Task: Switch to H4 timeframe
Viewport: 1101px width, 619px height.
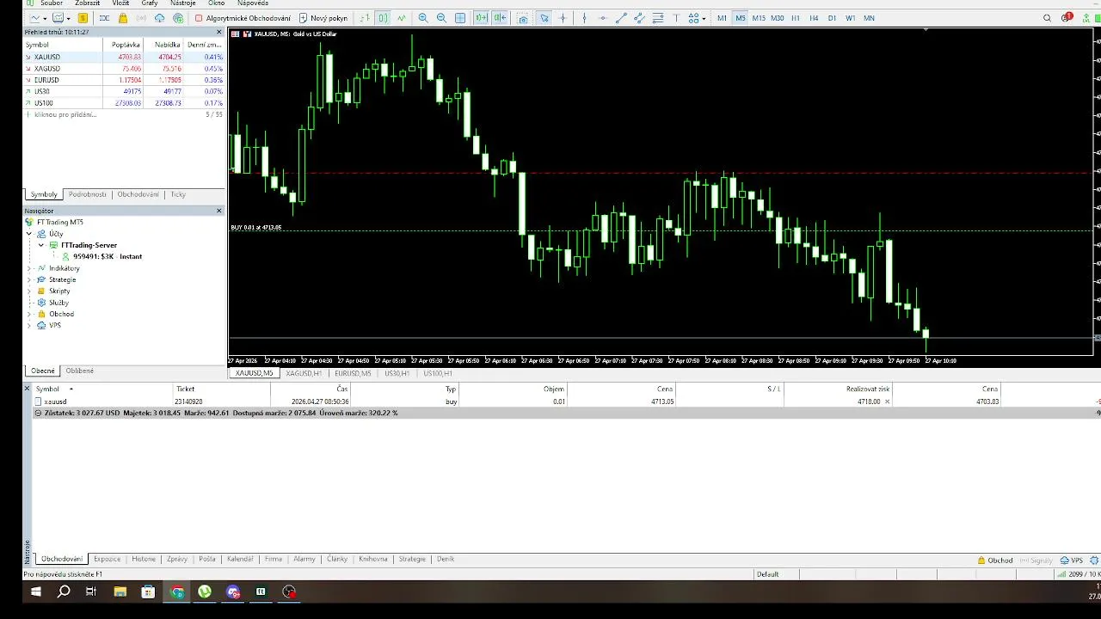Action: 814,18
